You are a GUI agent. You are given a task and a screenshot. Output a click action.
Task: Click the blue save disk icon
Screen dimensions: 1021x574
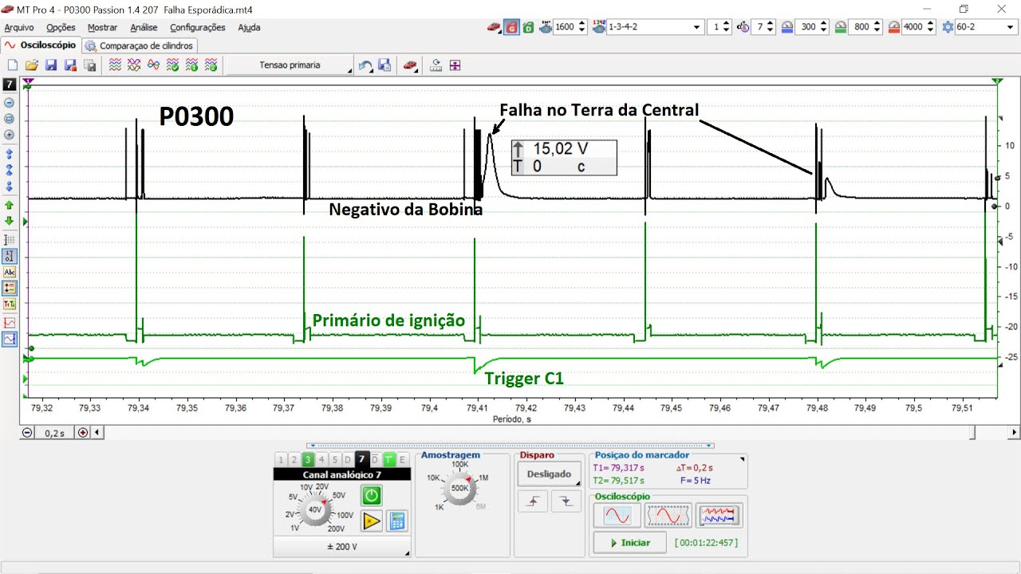[50, 65]
